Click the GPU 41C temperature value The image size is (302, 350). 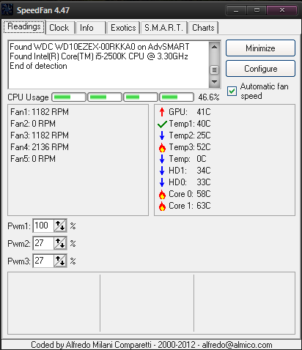tap(204, 112)
